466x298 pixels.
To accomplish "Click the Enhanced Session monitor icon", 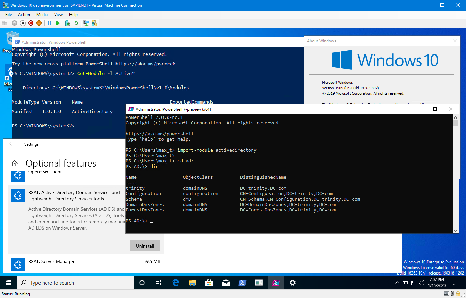I will tap(86, 23).
